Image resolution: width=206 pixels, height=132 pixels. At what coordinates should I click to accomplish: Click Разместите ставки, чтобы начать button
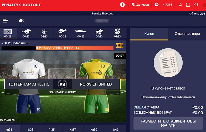(x=168, y=123)
